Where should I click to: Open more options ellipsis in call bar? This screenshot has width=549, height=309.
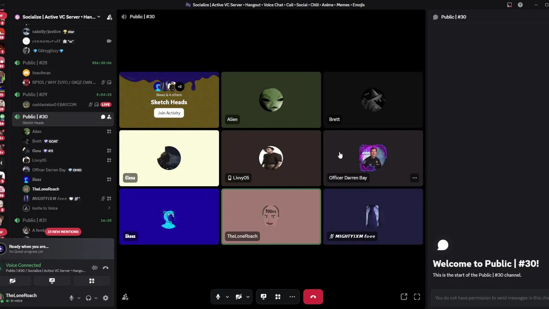point(292,297)
